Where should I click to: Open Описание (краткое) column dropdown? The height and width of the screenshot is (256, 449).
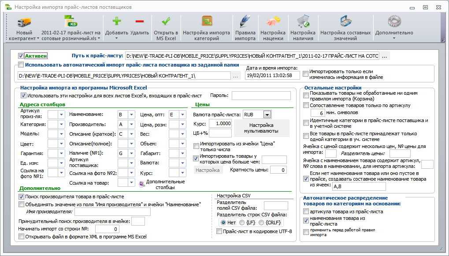tap(131, 134)
